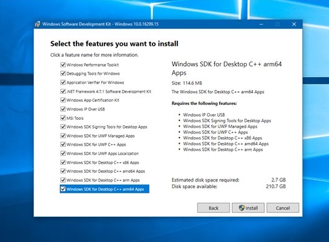
Task: Select Windows SDK for Desktop C++ x86 Apps label
Action: (x=102, y=162)
